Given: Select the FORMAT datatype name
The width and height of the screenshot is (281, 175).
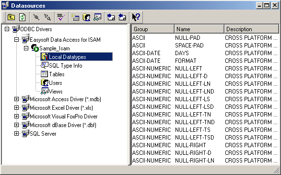Looking at the screenshot, I should pos(186,61).
